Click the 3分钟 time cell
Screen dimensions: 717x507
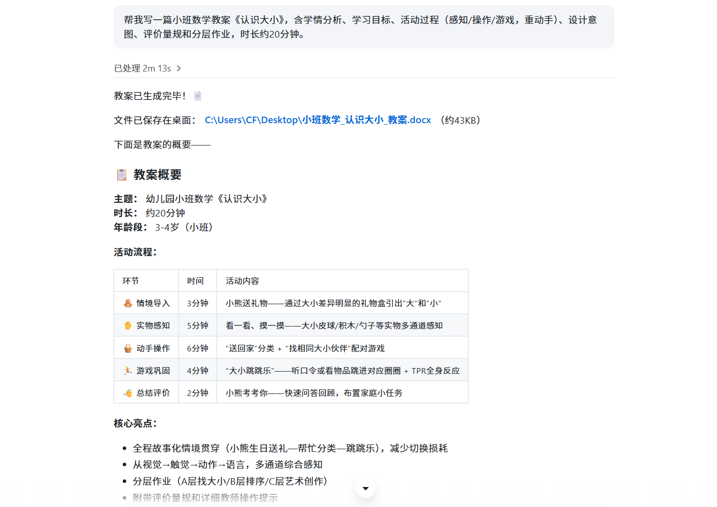coord(198,303)
